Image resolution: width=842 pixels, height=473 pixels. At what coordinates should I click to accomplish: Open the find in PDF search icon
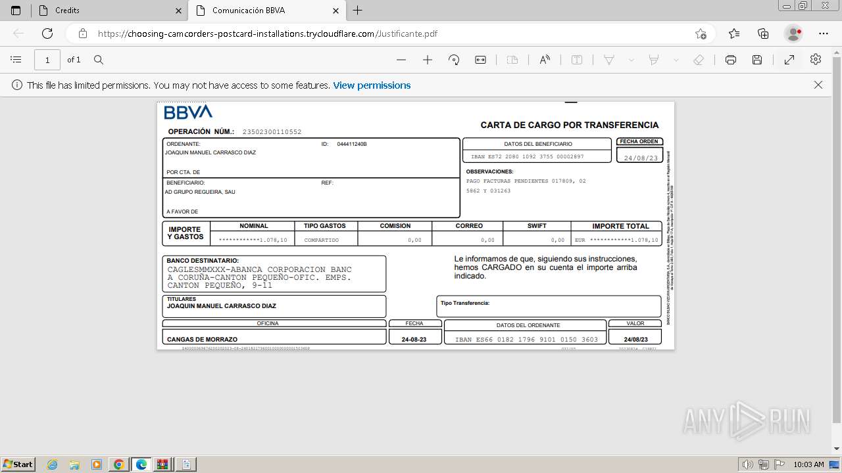click(x=99, y=60)
